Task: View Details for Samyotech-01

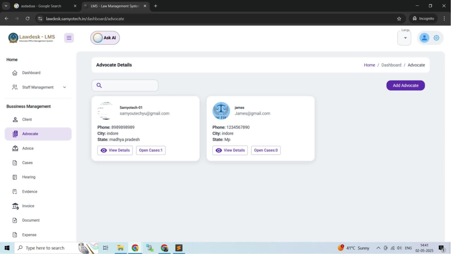Action: click(x=115, y=150)
